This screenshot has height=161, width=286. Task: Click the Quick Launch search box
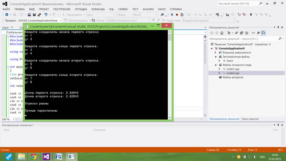pos(238,3)
